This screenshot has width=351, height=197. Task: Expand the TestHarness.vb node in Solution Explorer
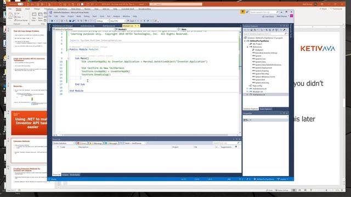click(x=247, y=95)
